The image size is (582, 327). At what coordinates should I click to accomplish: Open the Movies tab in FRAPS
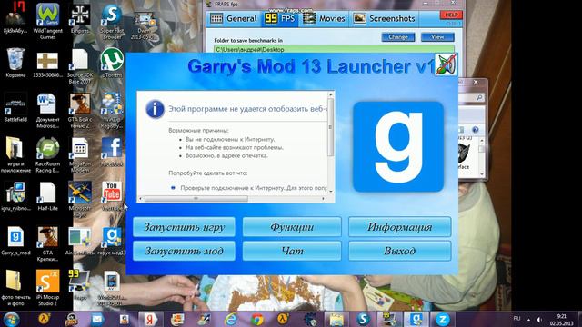[324, 18]
